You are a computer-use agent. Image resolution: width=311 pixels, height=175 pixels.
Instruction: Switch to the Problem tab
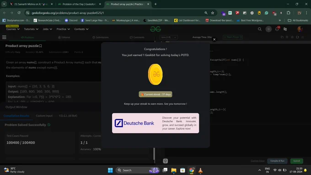(x=27, y=37)
